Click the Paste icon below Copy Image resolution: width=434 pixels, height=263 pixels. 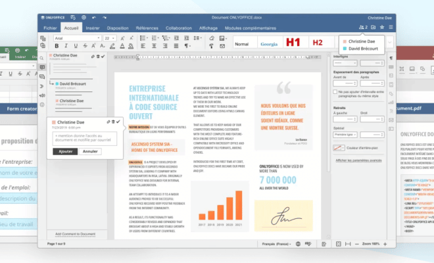pos(43,45)
